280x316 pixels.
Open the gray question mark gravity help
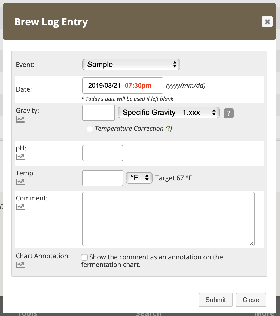pos(229,113)
